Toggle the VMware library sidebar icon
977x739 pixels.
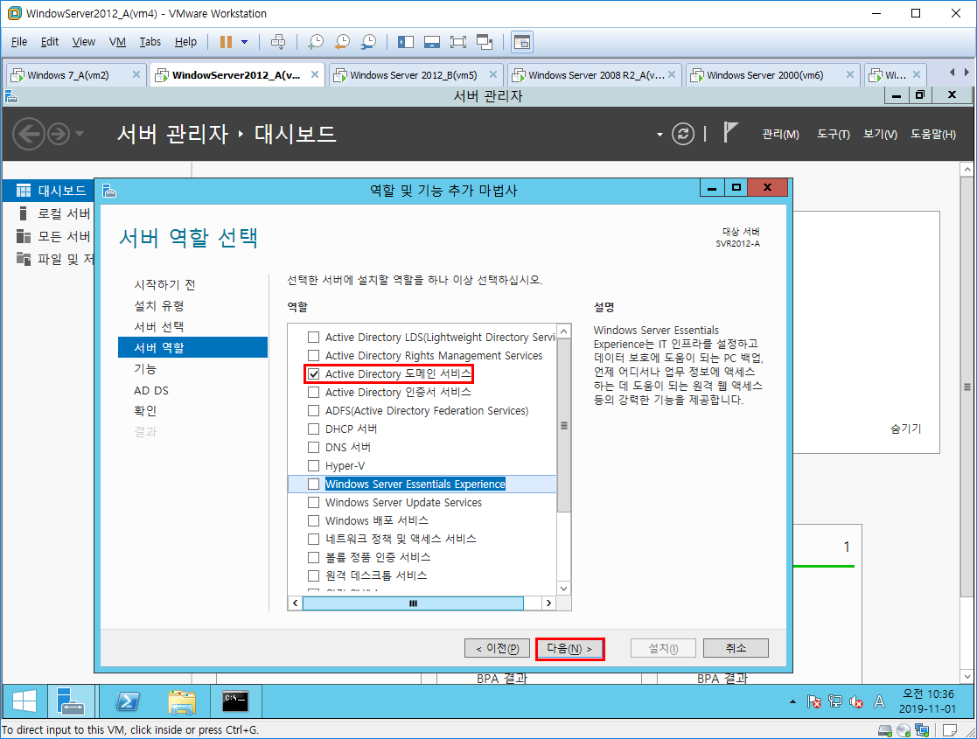406,42
